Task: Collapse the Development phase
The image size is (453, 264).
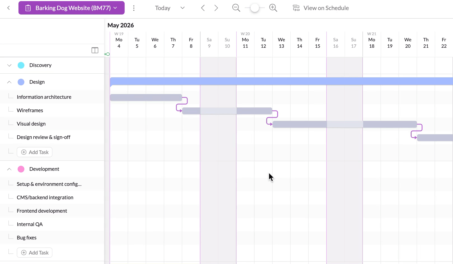Action: click(9, 169)
